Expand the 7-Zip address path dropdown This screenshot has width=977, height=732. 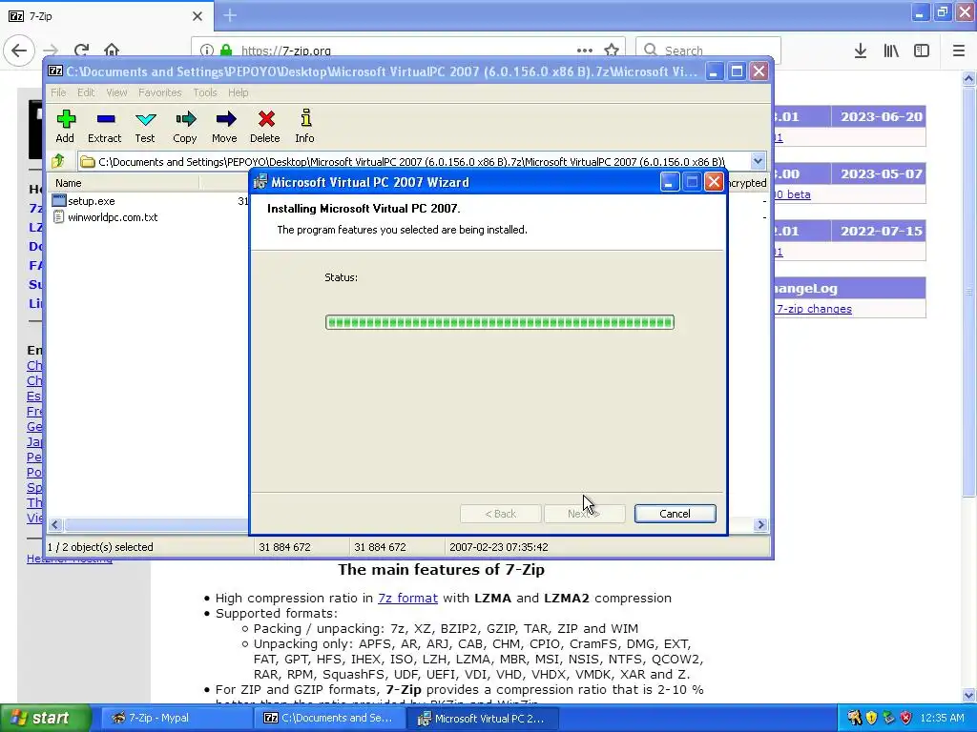click(758, 162)
